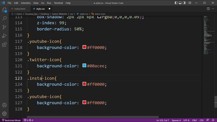Screen dimensions: 217x122
Task: Open the Help menu
Action: (68, 3)
